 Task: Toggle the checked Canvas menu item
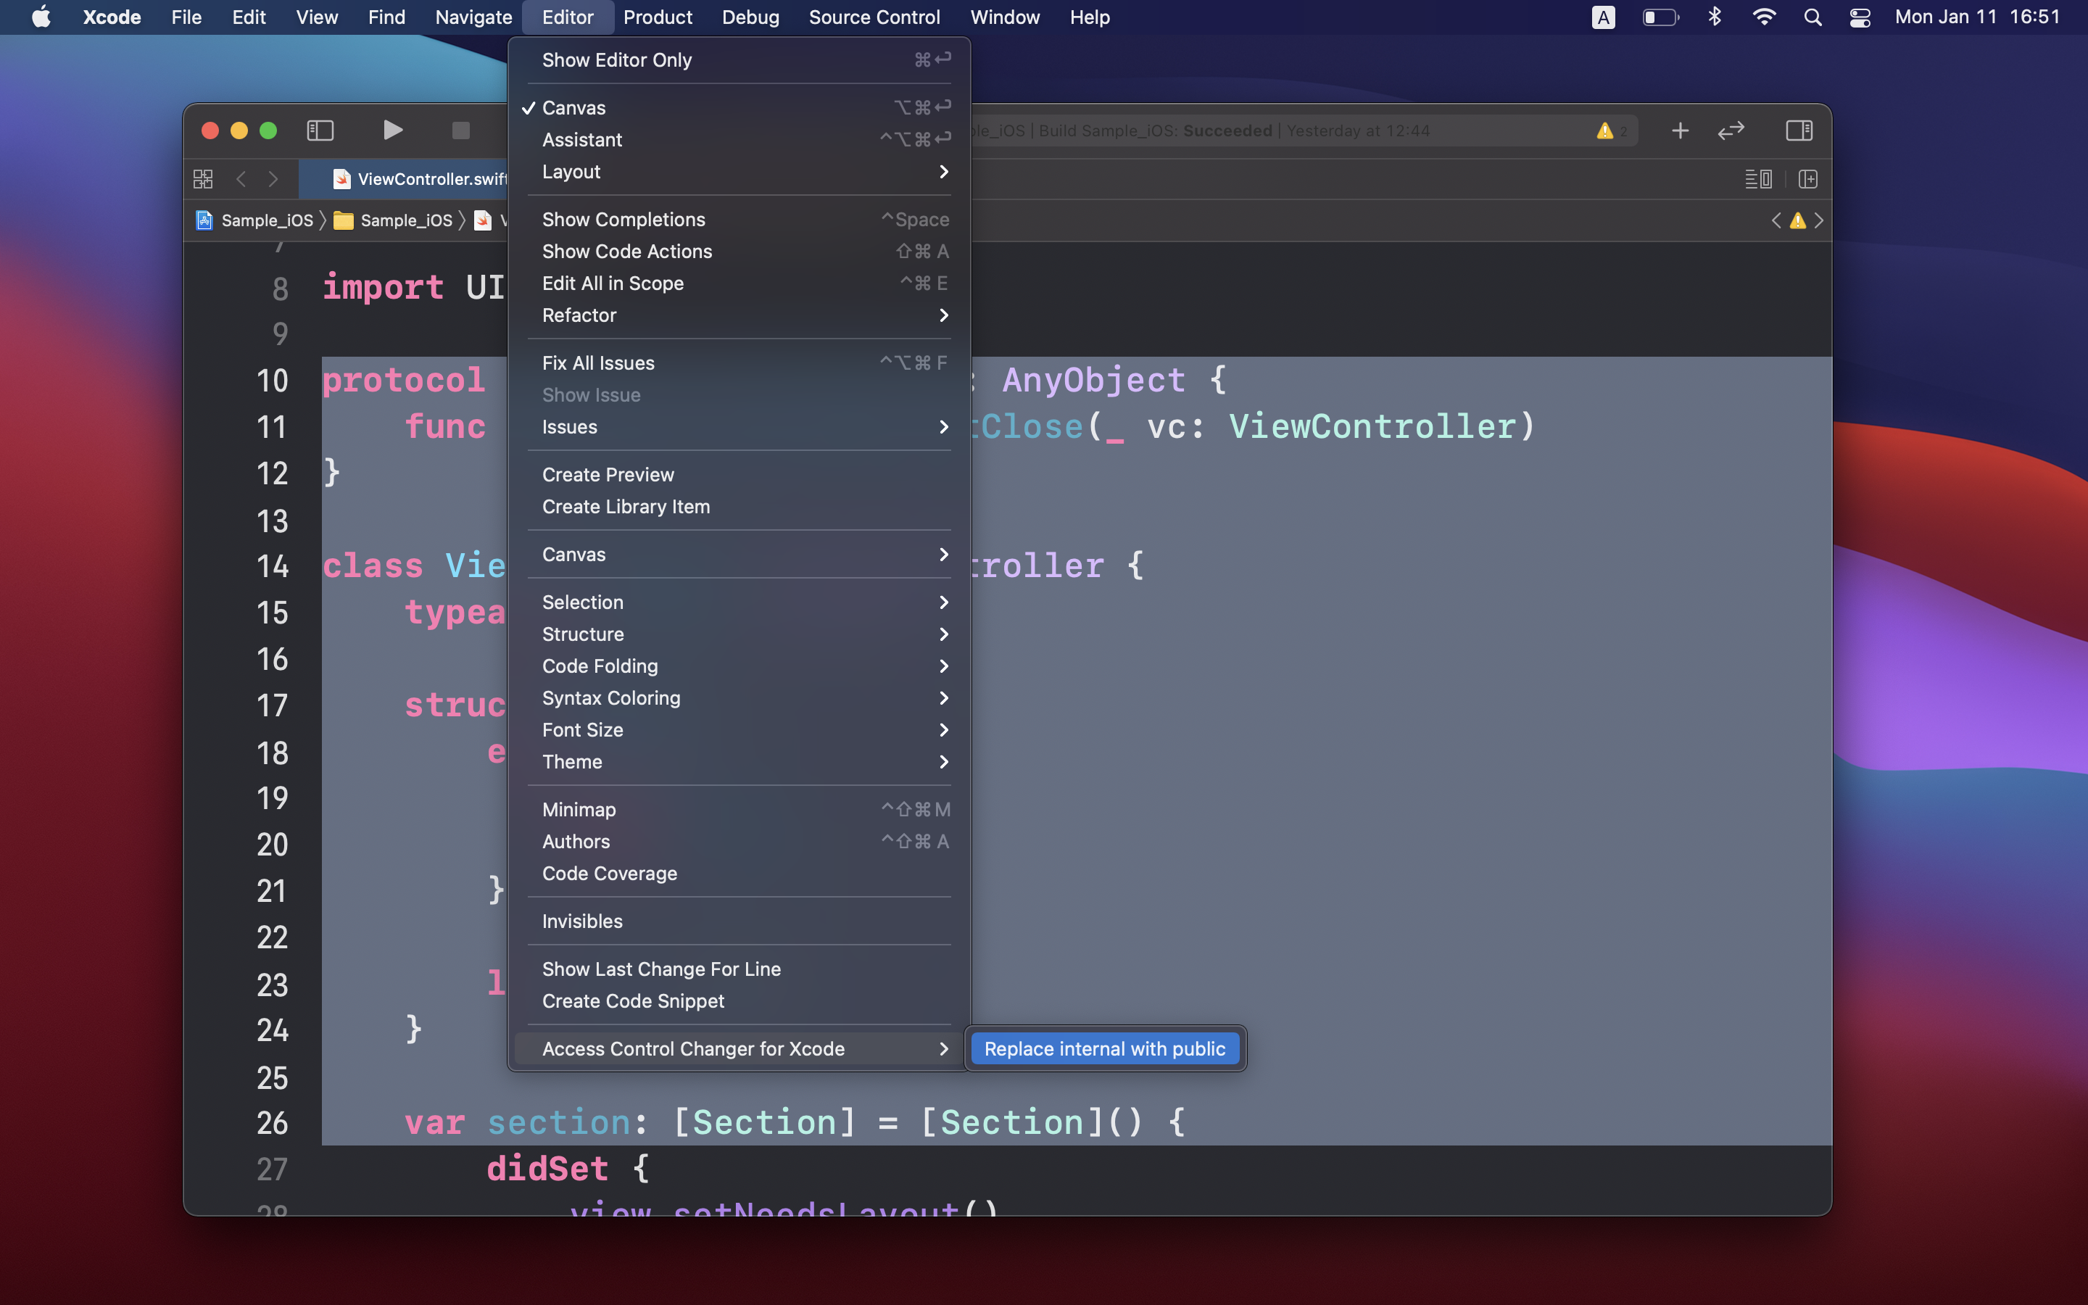(573, 108)
